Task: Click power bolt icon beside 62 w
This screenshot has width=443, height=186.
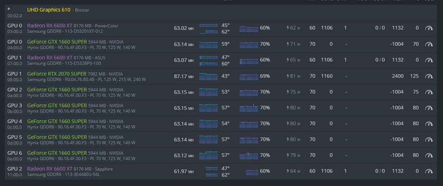Action: click(288, 28)
